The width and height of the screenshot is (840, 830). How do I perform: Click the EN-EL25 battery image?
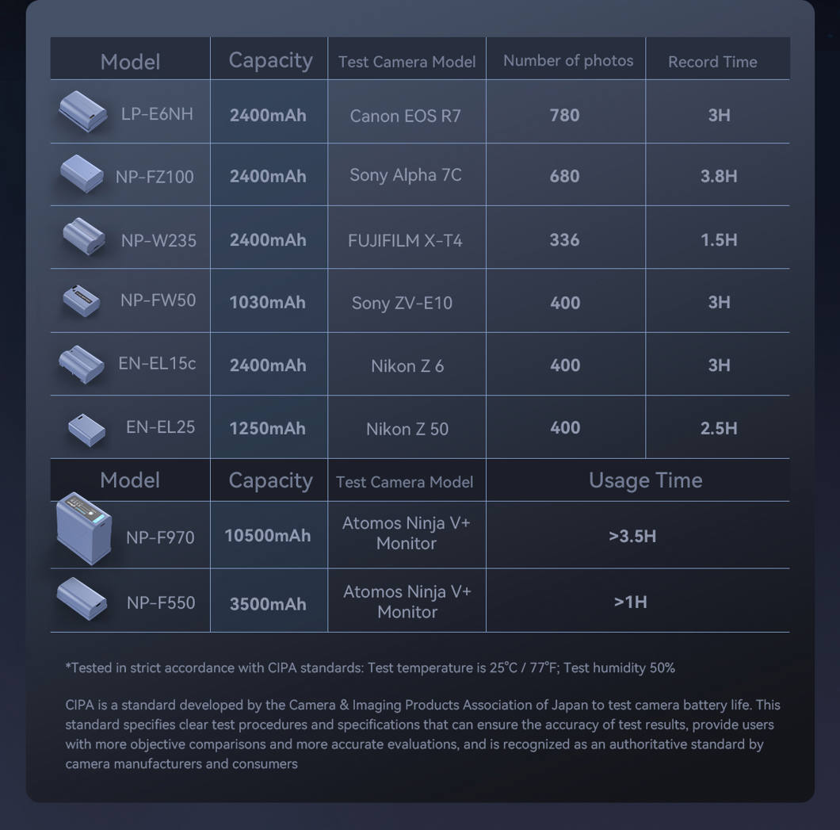click(x=86, y=429)
